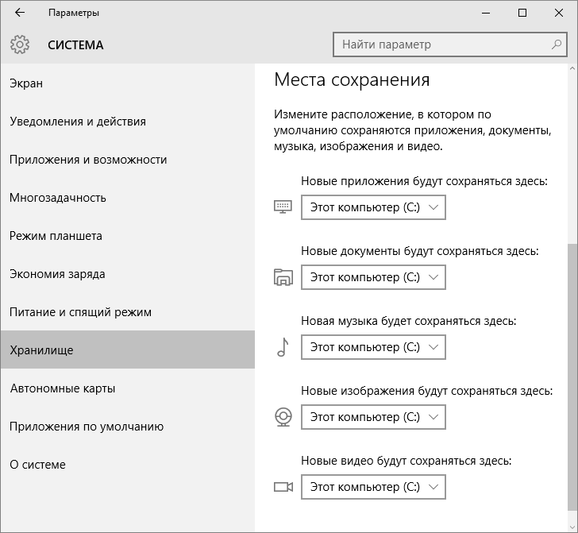Expand the new documents save location dropdown
This screenshot has width=578, height=533.
click(373, 277)
